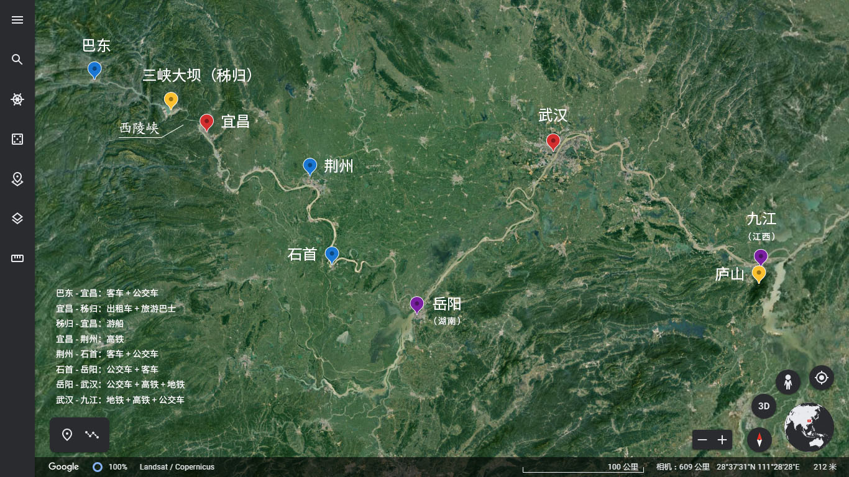Click the I'm Feeling Lucky dice icon
The image size is (849, 477).
pos(17,139)
